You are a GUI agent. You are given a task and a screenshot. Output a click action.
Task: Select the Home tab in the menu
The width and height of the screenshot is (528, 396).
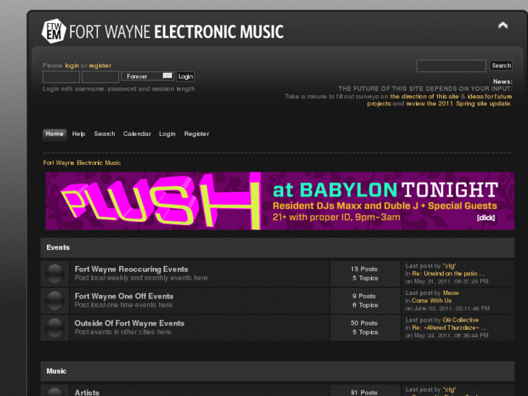(54, 134)
